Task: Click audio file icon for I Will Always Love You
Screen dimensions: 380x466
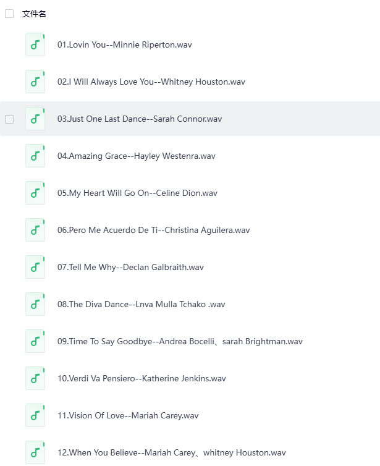Action: pos(35,82)
